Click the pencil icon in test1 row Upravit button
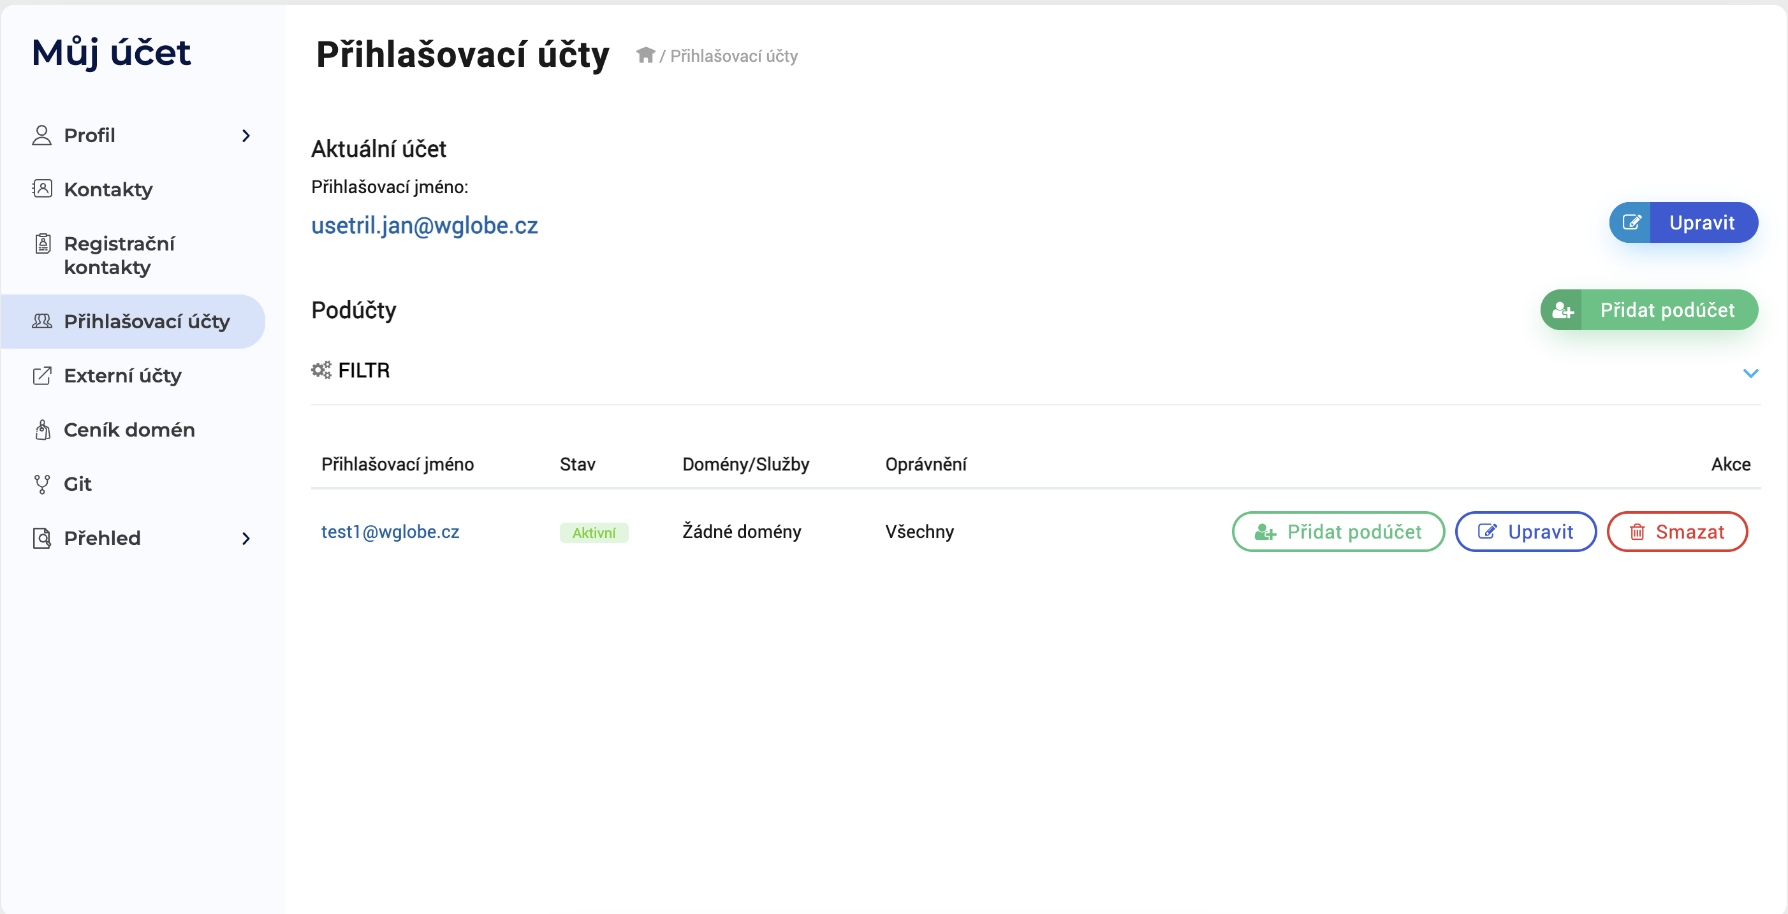 point(1487,532)
